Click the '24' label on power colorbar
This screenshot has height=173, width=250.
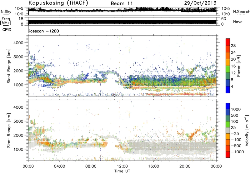pyautogui.click(x=233, y=52)
